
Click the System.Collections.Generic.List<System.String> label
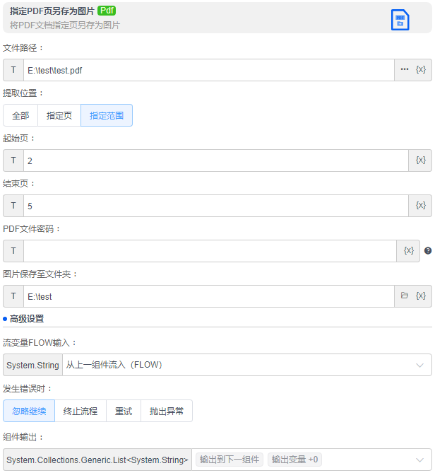click(x=97, y=460)
